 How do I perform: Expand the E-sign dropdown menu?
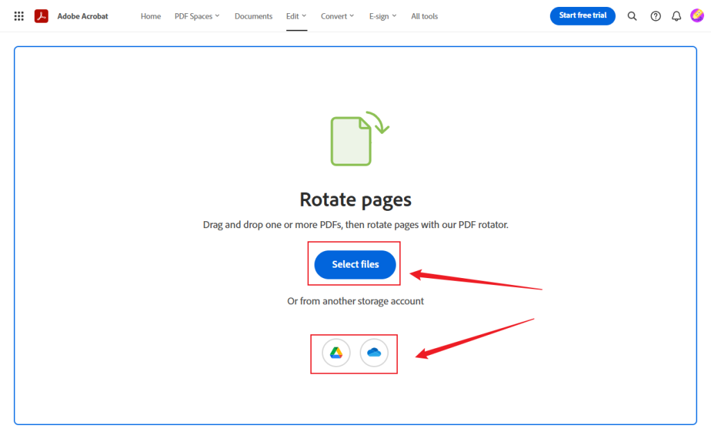click(x=383, y=17)
